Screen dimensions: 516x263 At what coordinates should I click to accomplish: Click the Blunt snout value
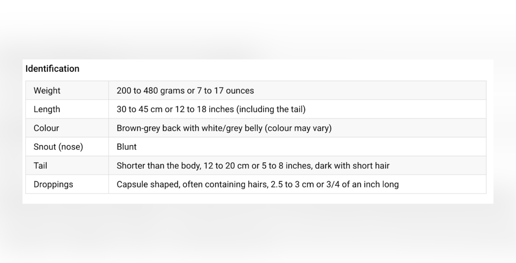[126, 147]
